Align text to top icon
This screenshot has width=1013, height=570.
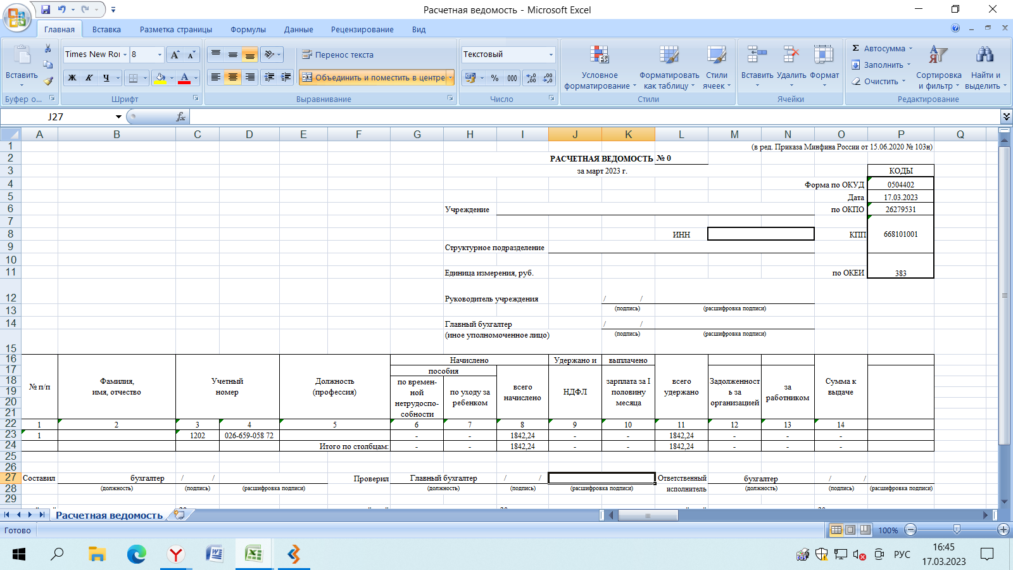pos(216,54)
